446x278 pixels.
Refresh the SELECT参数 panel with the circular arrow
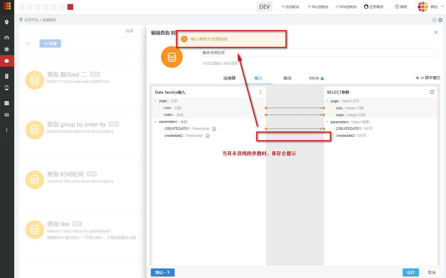click(432, 92)
